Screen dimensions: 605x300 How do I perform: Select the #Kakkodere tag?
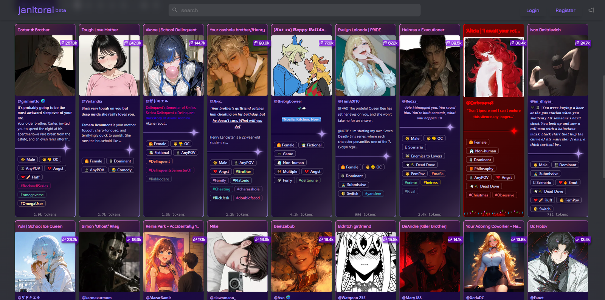159,179
